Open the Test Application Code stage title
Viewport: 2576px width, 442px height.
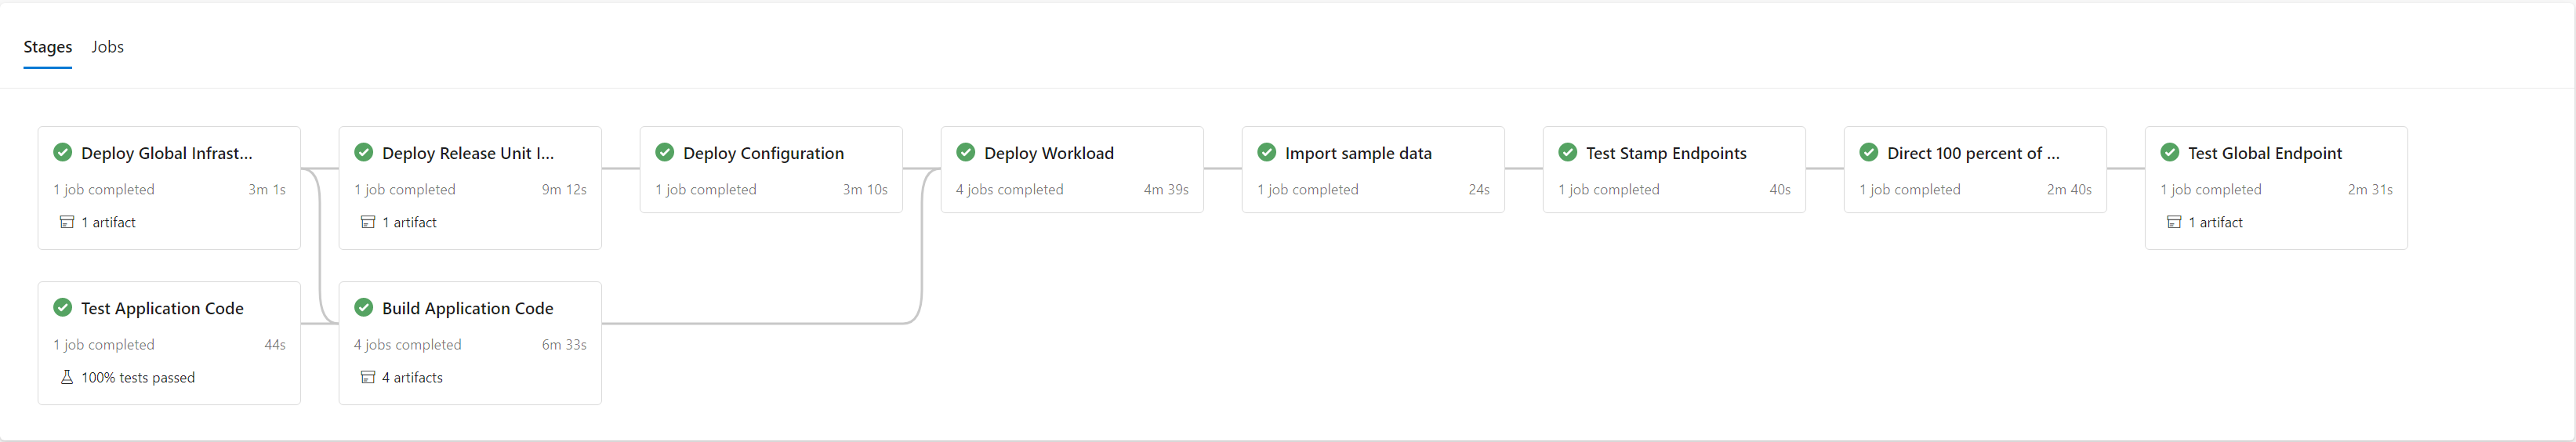[x=162, y=308]
